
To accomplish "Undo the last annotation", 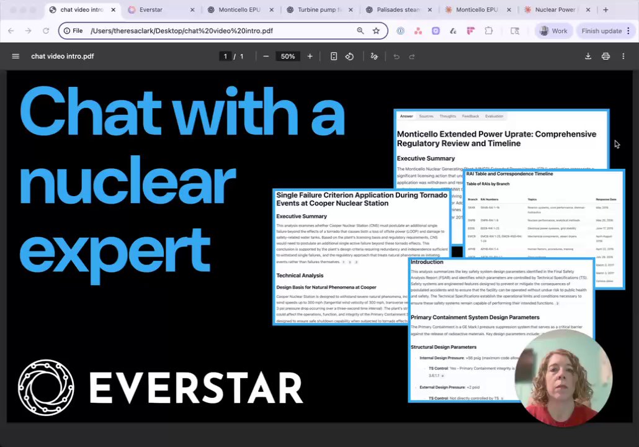I will click(x=396, y=56).
